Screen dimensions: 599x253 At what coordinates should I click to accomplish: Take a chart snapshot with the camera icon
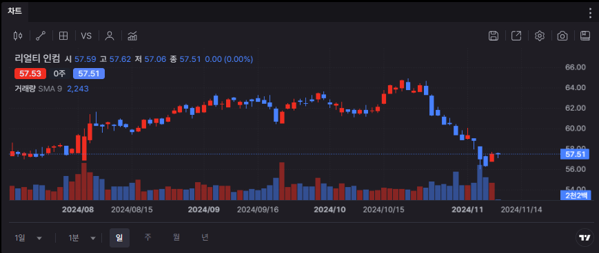coord(562,36)
